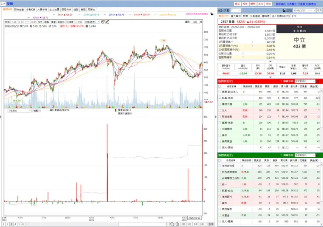Toggle the 紅綠燈 chart button
Screen dimensions: 323x227
[70, 22]
